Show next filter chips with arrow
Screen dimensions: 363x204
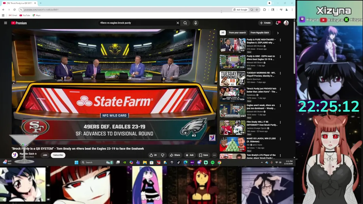[x=278, y=33]
